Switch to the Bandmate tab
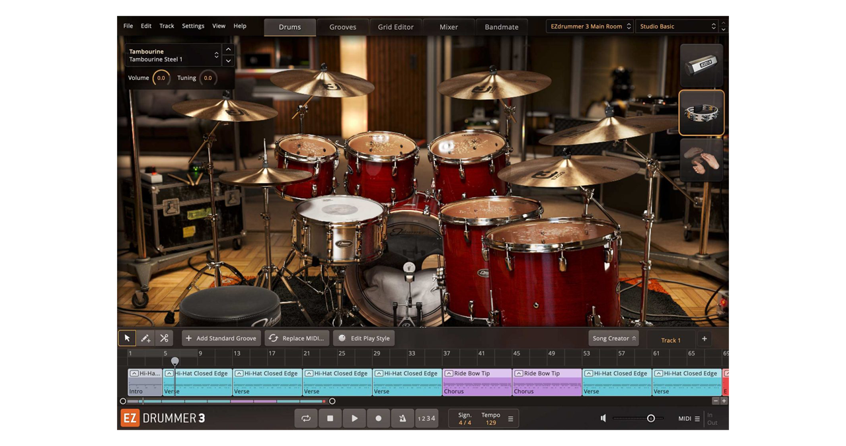This screenshot has height=446, width=846. click(502, 27)
